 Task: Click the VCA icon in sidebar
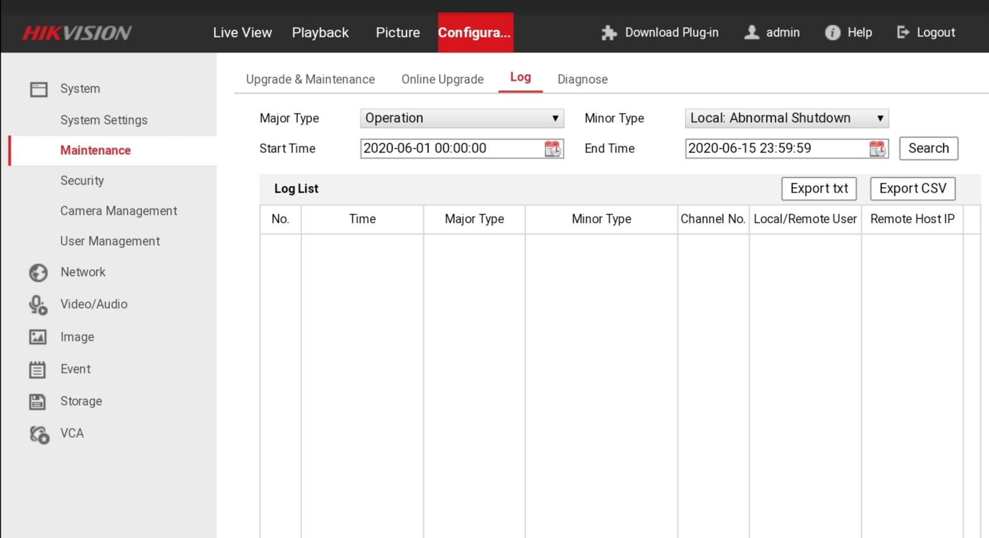[x=39, y=434]
